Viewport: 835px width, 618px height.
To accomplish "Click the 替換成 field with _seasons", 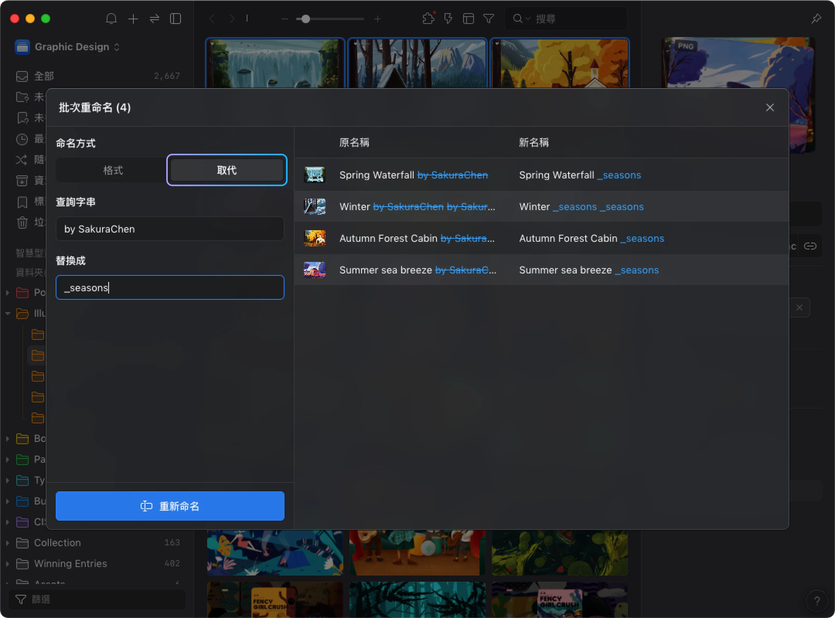I will tap(170, 287).
